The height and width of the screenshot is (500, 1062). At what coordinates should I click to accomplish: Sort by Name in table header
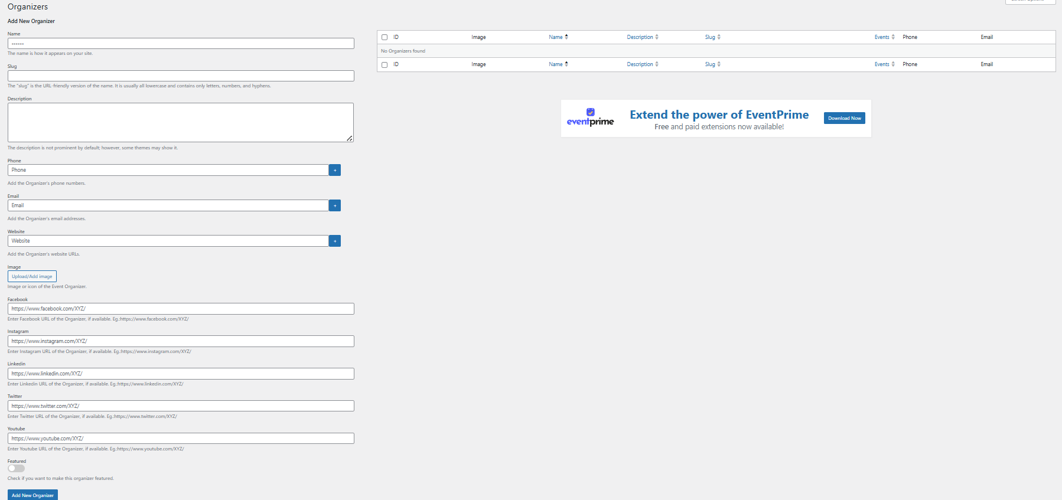(558, 37)
